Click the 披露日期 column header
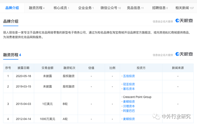This screenshot has height=125, width=197. [23, 68]
